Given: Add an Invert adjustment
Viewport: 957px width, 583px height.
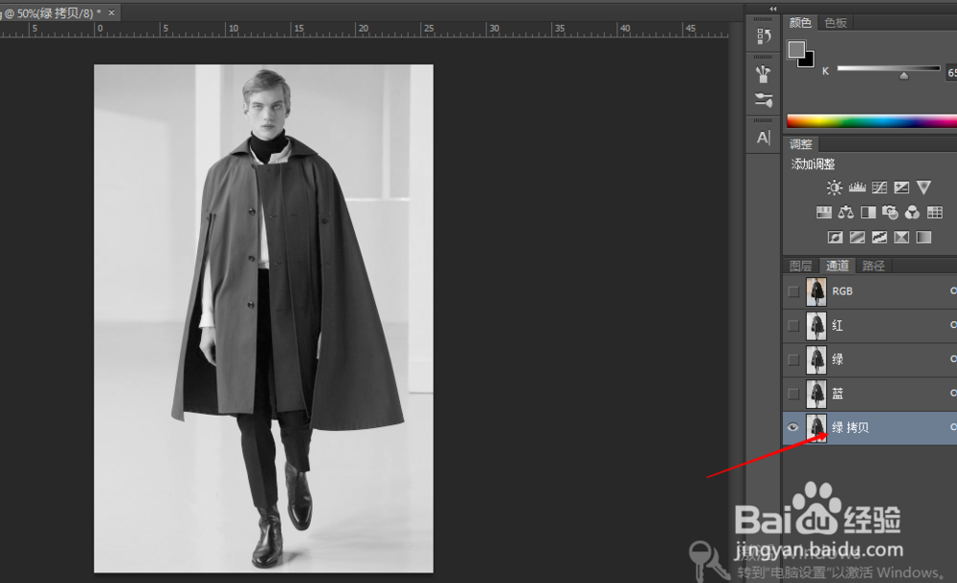Looking at the screenshot, I should pyautogui.click(x=835, y=237).
